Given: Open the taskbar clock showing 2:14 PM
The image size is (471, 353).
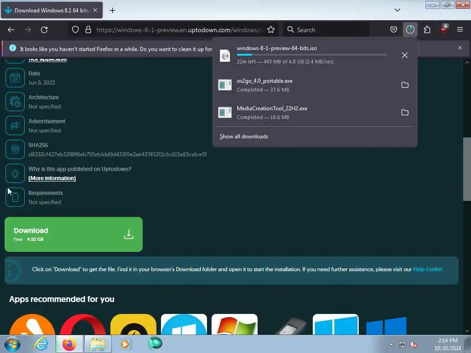Looking at the screenshot, I should pyautogui.click(x=448, y=344).
